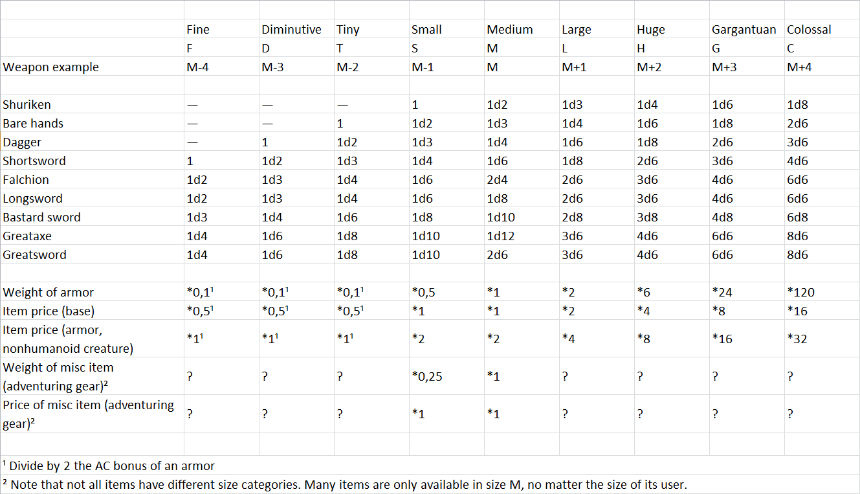Click the Greatsword Medium 2d6 cell
The width and height of the screenshot is (860, 494).
tap(498, 254)
